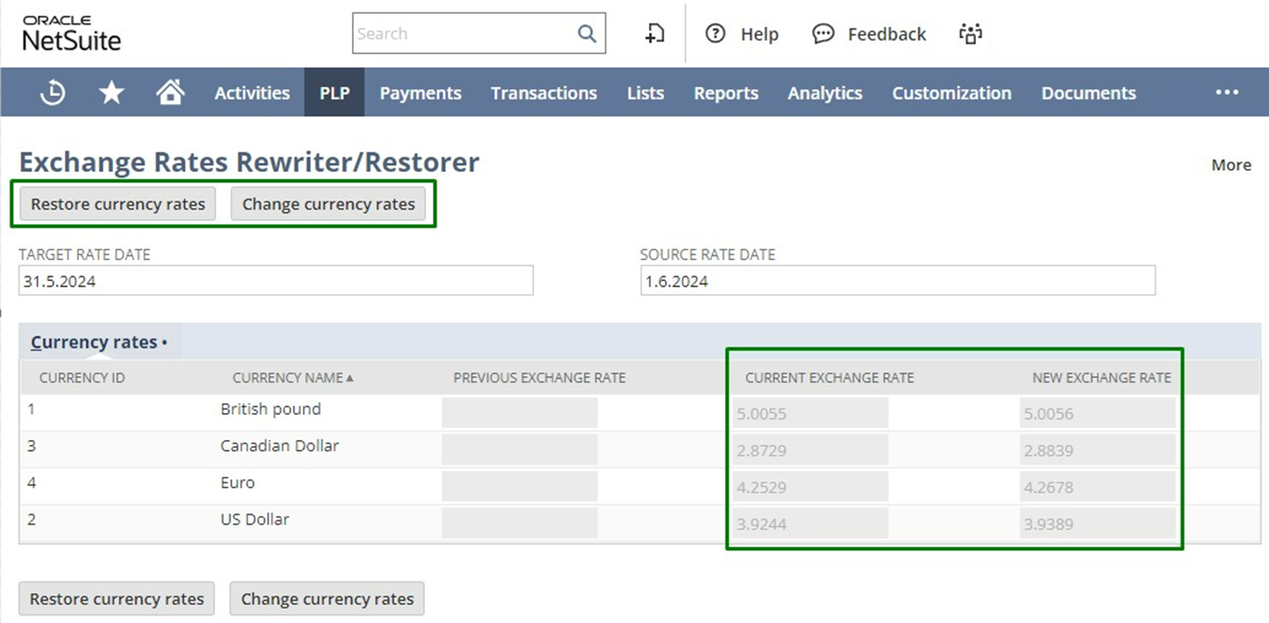Open the Shortcuts star icon

[x=112, y=92]
